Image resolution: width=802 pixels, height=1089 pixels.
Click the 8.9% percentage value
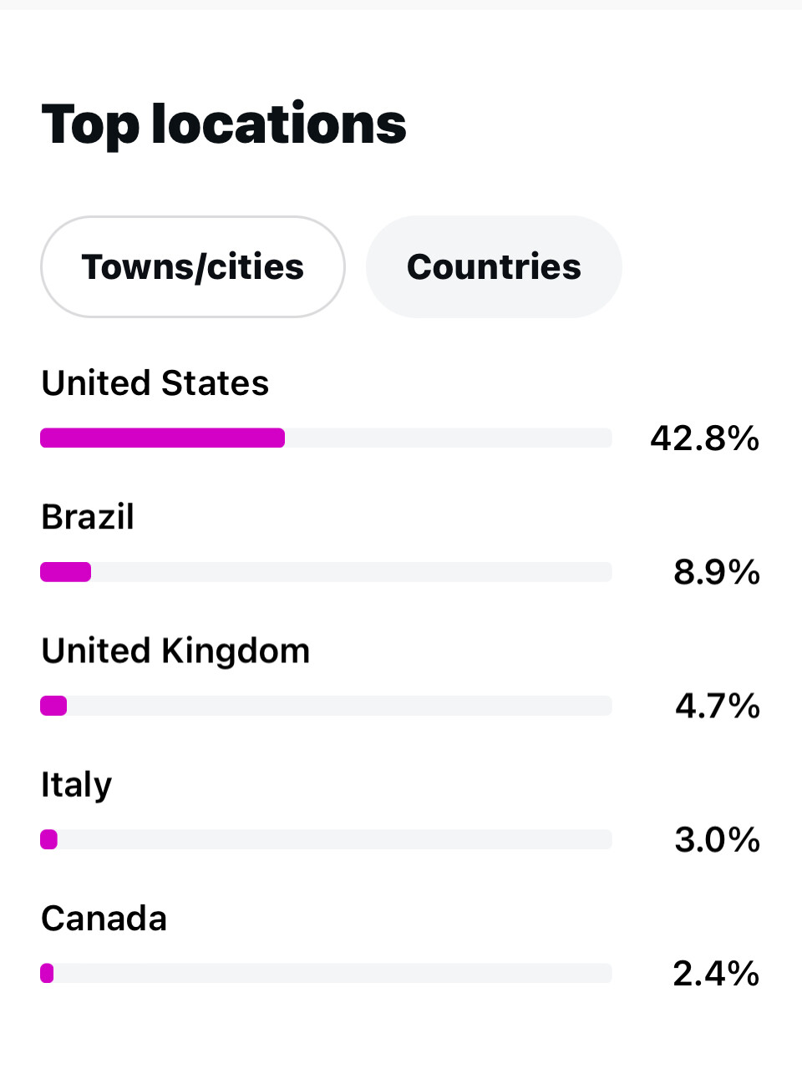716,572
